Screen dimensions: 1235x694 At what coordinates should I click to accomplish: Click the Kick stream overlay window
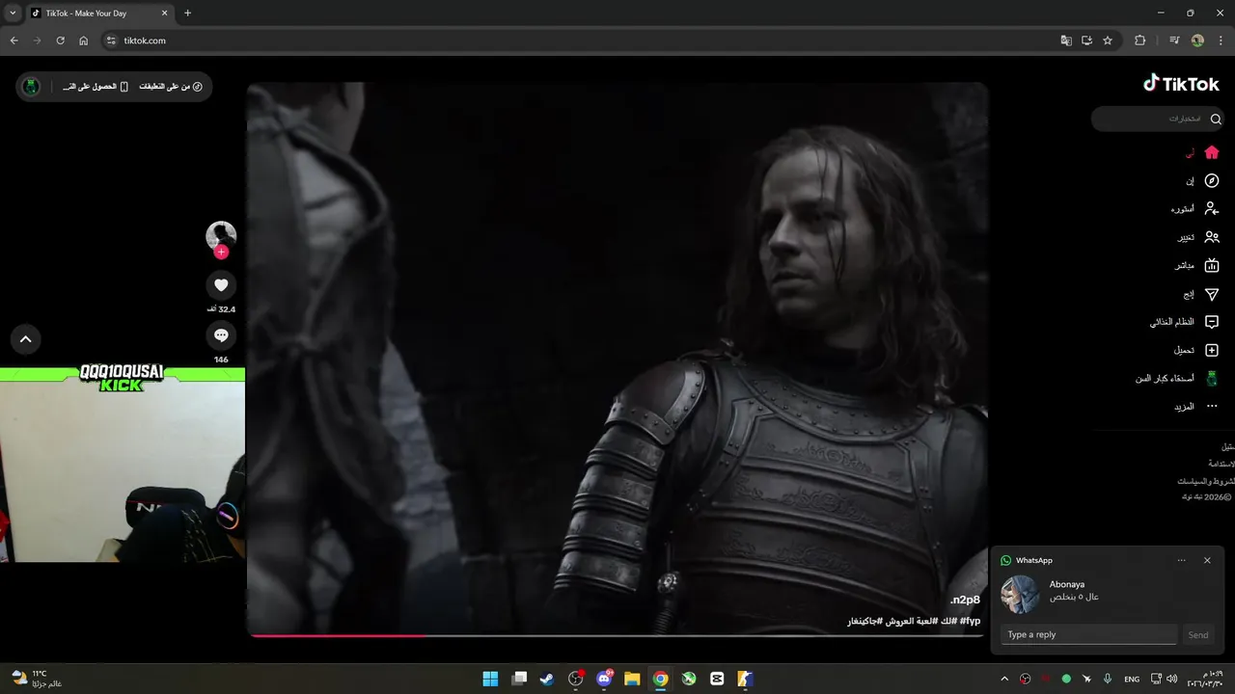(123, 465)
